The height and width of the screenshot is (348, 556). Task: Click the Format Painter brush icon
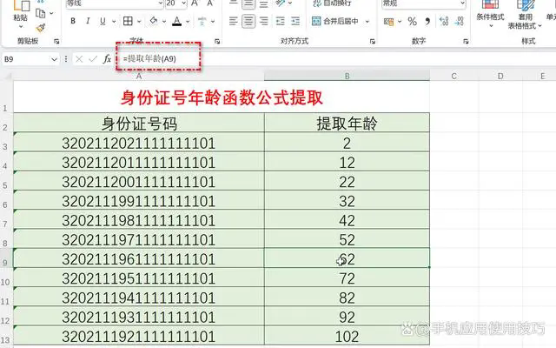click(41, 29)
